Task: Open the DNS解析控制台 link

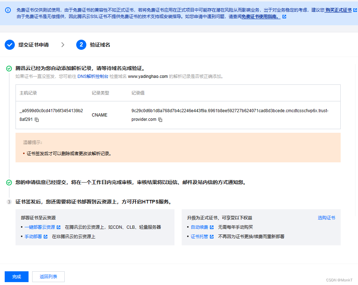Action: [x=93, y=76]
